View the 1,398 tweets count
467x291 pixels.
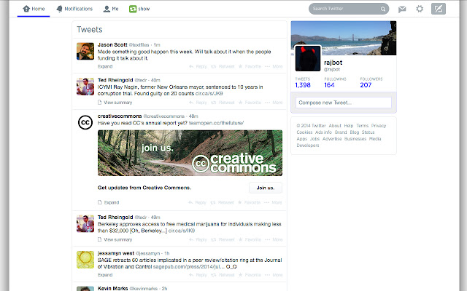pyautogui.click(x=303, y=85)
